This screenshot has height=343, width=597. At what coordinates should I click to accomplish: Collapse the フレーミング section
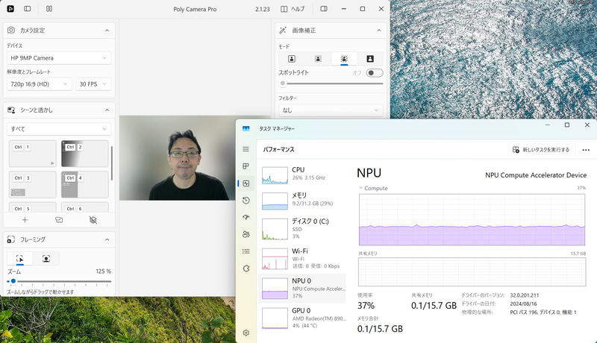point(107,239)
